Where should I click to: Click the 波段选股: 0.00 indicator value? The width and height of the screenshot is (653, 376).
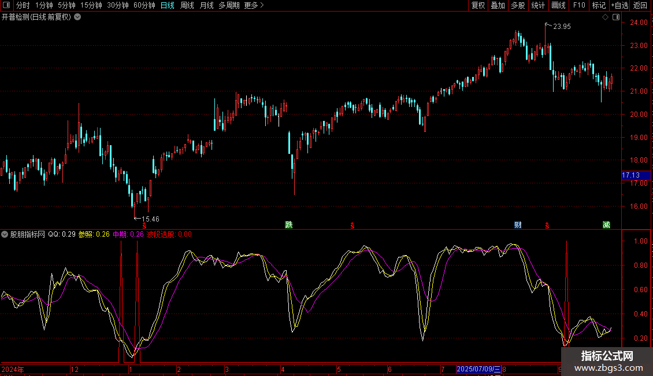coord(169,234)
